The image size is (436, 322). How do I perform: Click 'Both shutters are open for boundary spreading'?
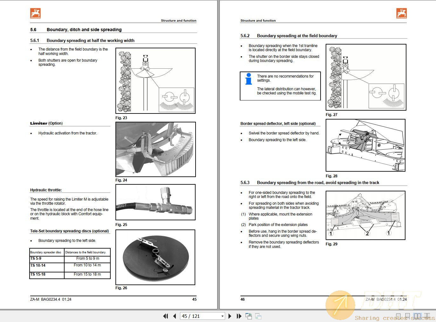[68, 62]
